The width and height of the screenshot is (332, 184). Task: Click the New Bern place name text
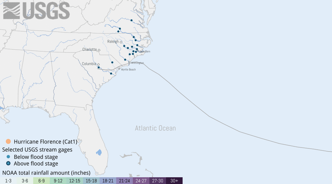tap(145, 52)
